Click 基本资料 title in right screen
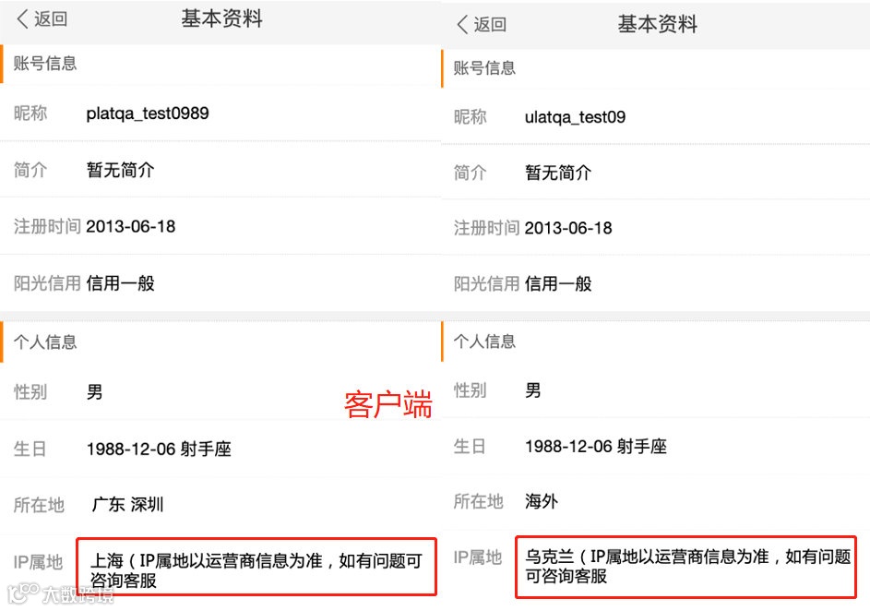870x611 pixels. click(658, 24)
